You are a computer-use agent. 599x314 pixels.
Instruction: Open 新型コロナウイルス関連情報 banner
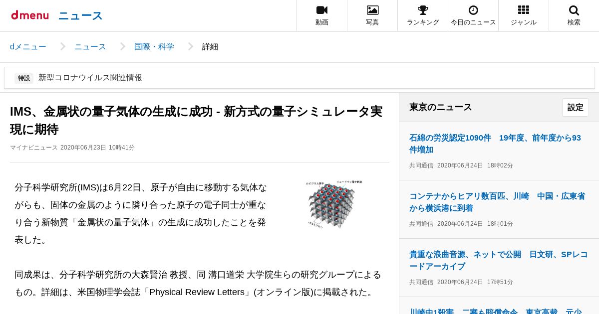click(299, 78)
